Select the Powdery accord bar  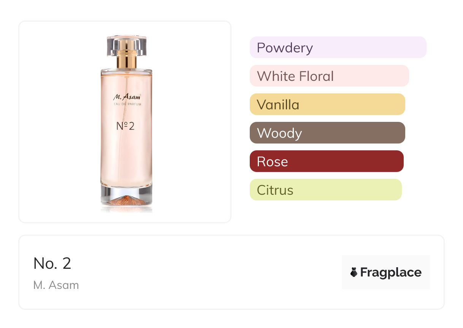[x=338, y=47]
